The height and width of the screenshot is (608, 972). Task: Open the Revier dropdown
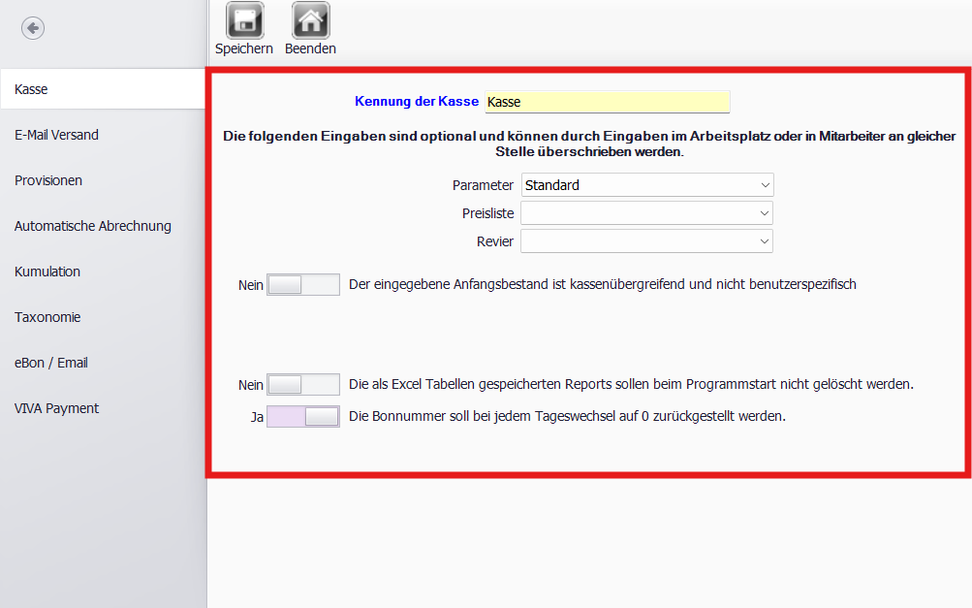(647, 241)
